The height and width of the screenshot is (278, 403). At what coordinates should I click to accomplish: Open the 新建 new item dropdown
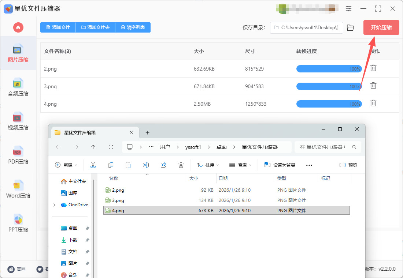pos(66,165)
